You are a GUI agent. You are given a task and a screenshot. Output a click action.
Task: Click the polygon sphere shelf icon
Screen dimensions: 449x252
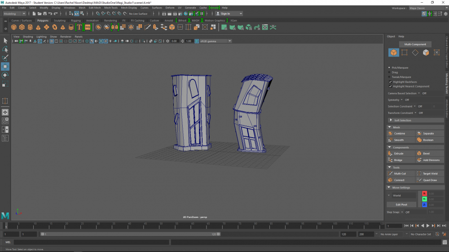point(14,27)
